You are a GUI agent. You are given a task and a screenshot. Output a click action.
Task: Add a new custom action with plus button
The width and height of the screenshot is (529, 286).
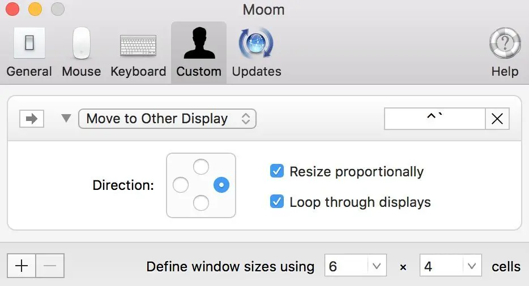(x=22, y=266)
